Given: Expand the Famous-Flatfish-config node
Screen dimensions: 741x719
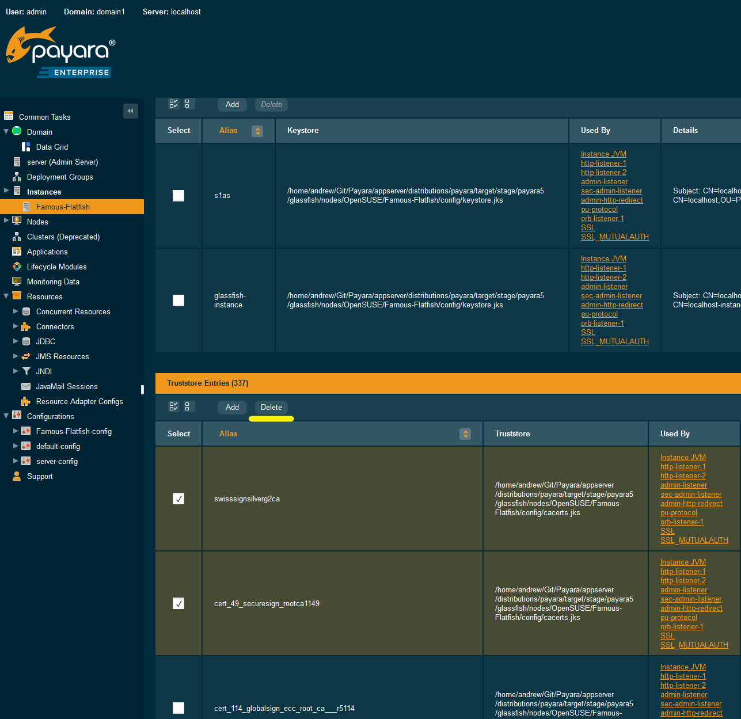Looking at the screenshot, I should tap(16, 431).
